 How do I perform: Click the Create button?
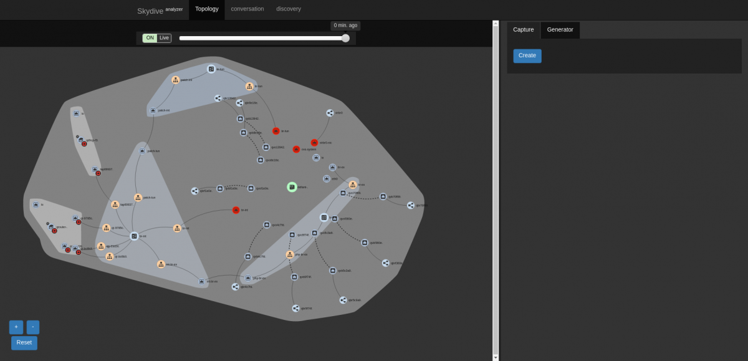[527, 55]
